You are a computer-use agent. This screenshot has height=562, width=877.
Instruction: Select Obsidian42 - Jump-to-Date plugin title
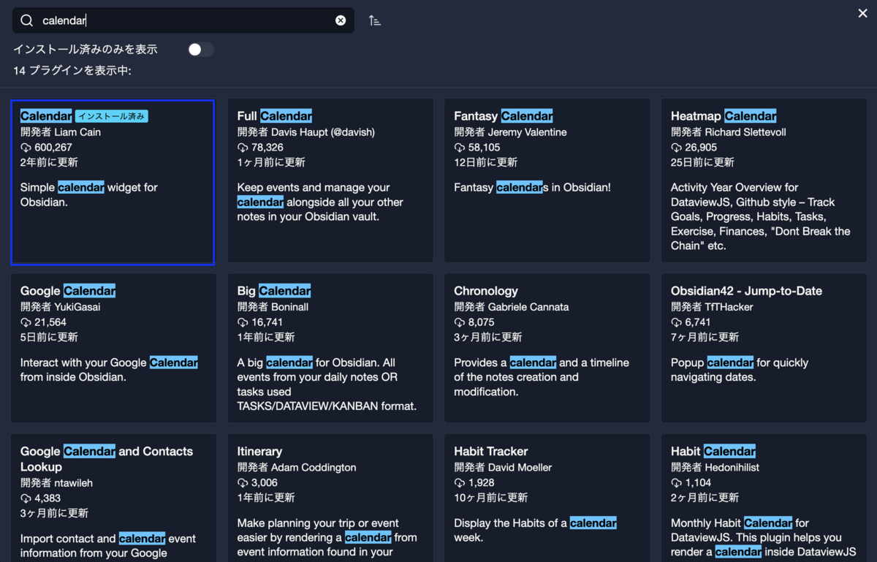click(746, 291)
